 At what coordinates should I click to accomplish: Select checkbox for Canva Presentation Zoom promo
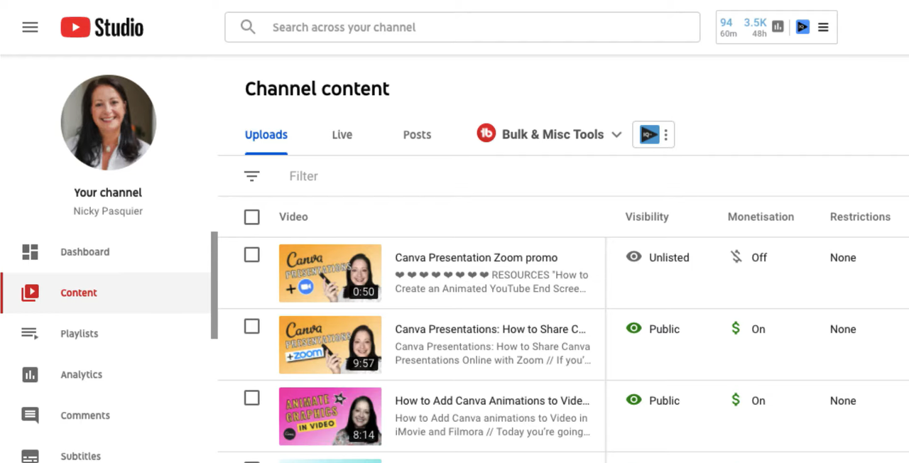click(251, 254)
